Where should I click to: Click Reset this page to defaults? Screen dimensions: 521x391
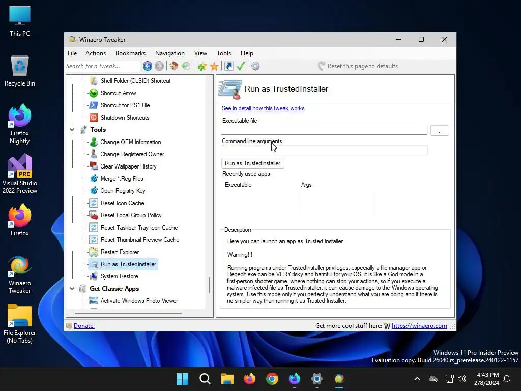(358, 66)
